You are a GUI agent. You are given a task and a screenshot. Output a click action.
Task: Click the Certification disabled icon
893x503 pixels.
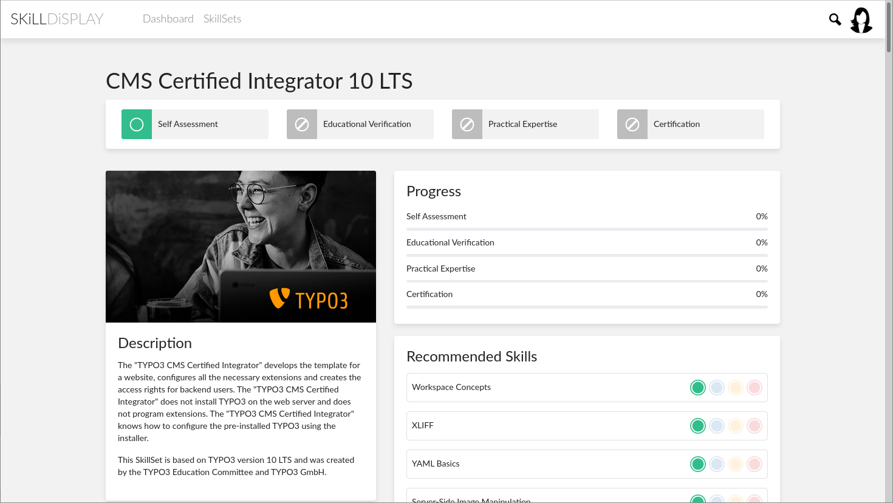click(632, 125)
